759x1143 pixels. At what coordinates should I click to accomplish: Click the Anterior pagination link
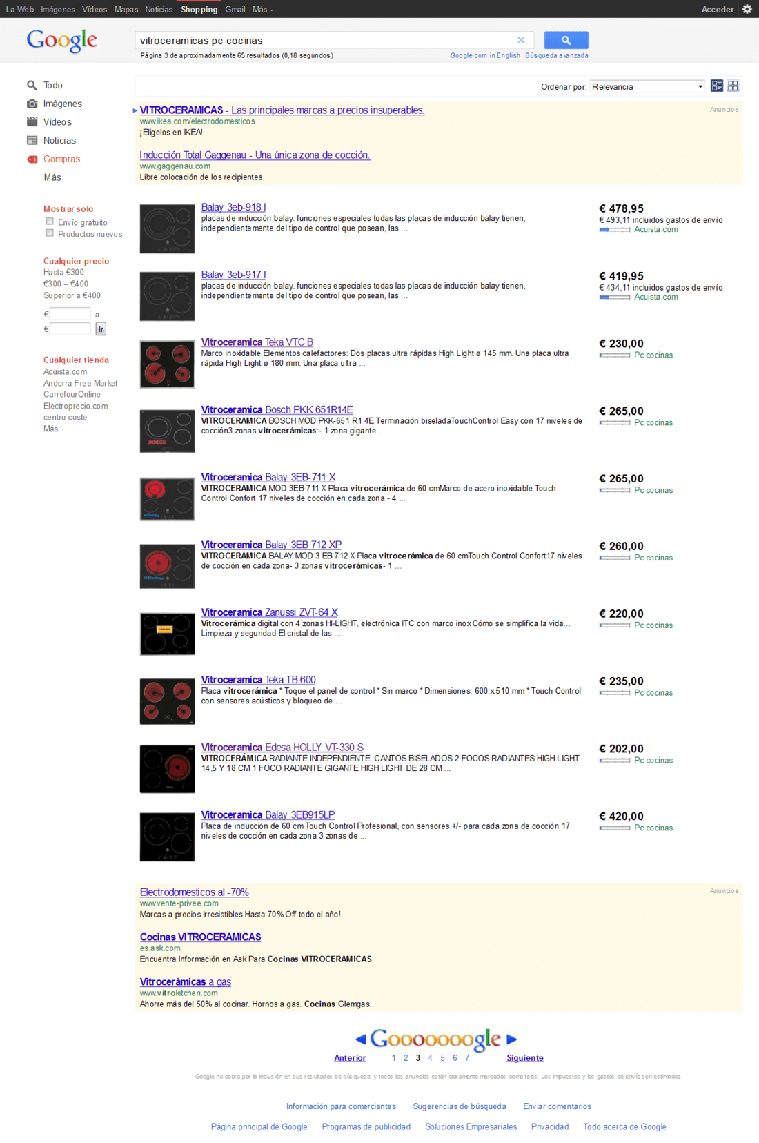click(x=350, y=1058)
